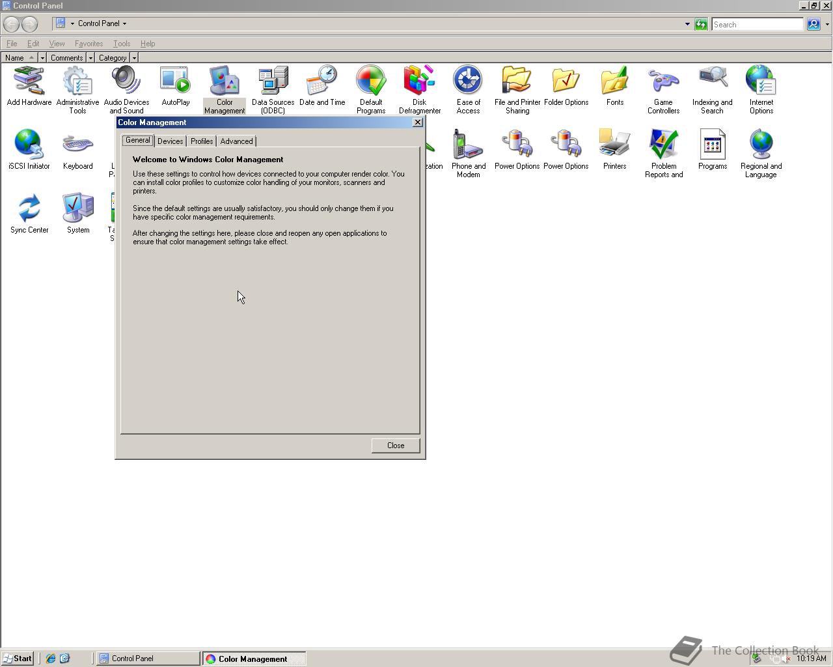
Task: Click in the Search field
Action: coord(758,25)
